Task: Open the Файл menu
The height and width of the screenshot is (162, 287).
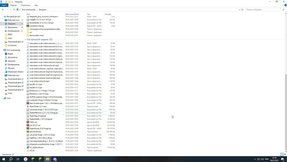Action: pos(4,5)
